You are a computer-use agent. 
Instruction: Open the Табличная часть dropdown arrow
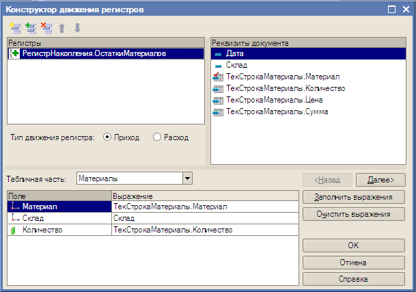[x=187, y=178]
